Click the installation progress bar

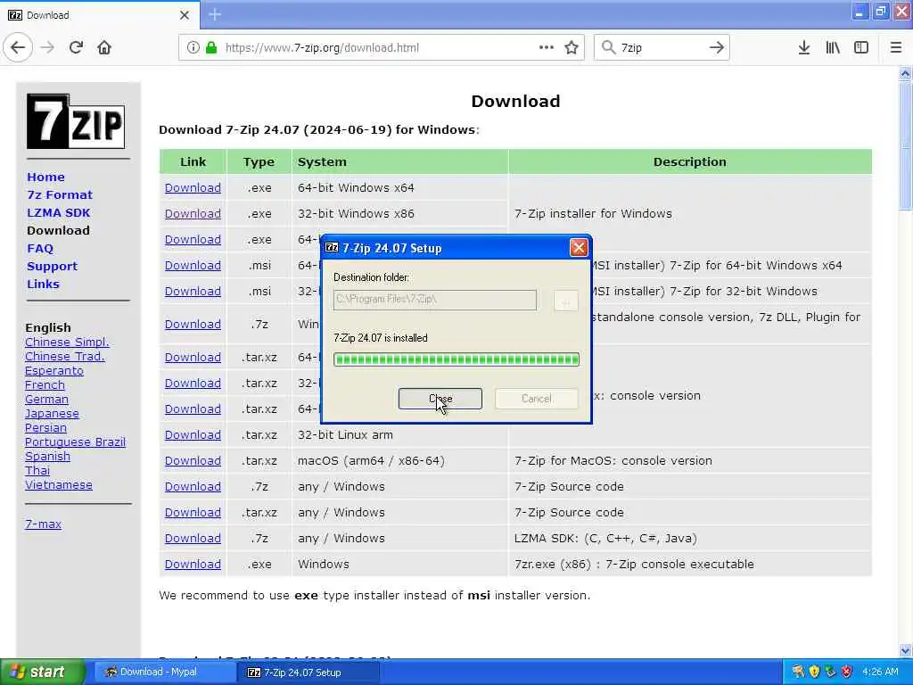tap(456, 359)
